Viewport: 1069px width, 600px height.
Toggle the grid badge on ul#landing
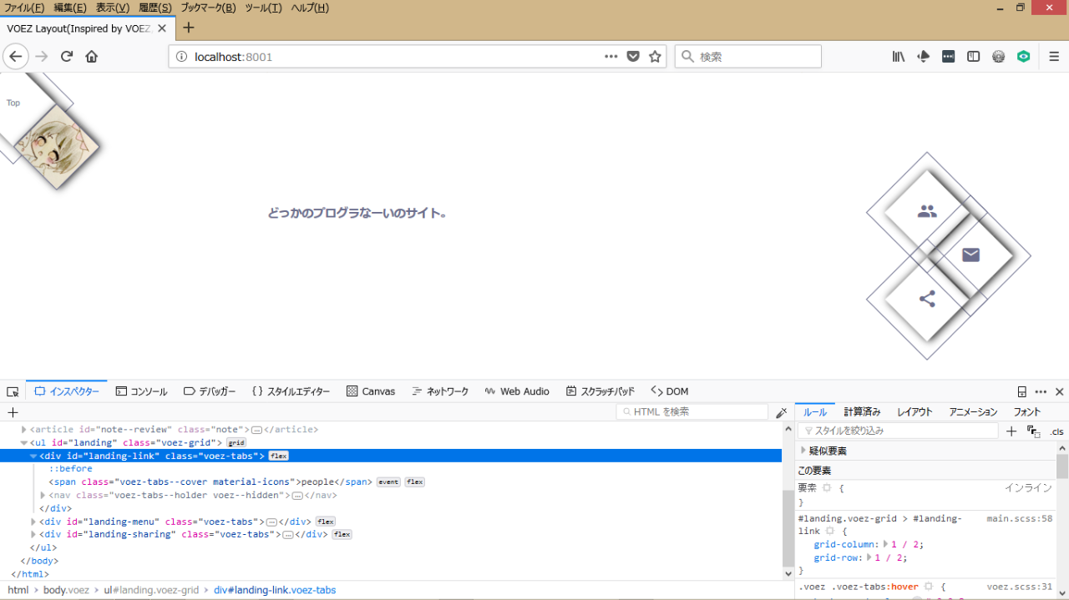(236, 443)
